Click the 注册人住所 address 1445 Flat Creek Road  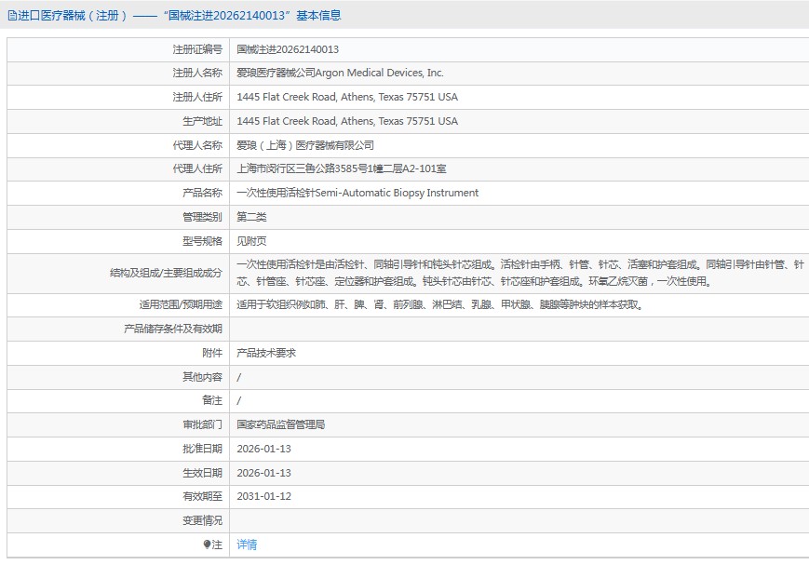[347, 97]
